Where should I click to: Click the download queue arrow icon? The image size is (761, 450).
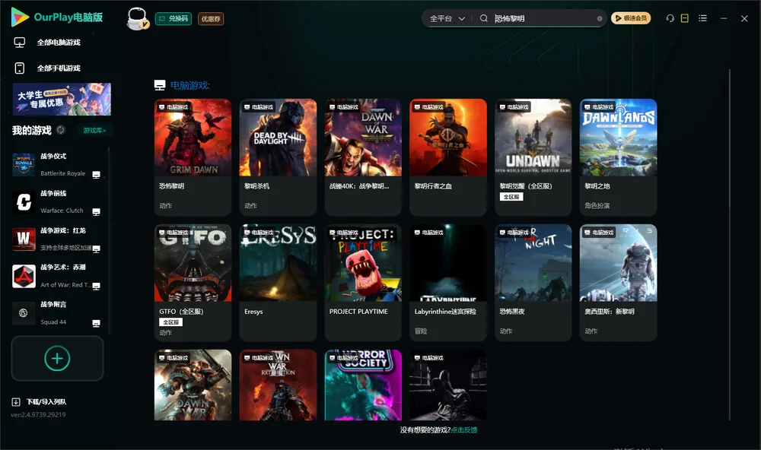click(x=16, y=402)
